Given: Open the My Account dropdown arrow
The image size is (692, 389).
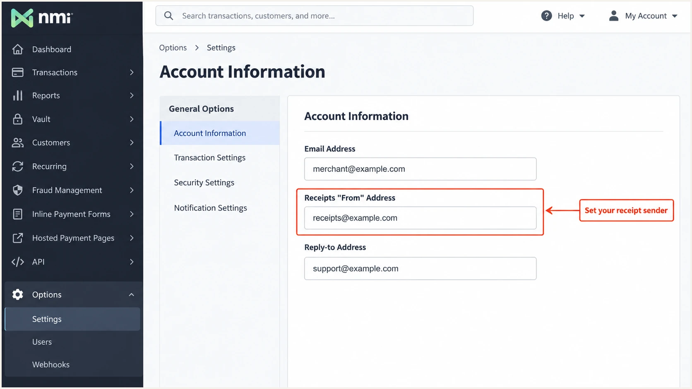Looking at the screenshot, I should coord(675,16).
